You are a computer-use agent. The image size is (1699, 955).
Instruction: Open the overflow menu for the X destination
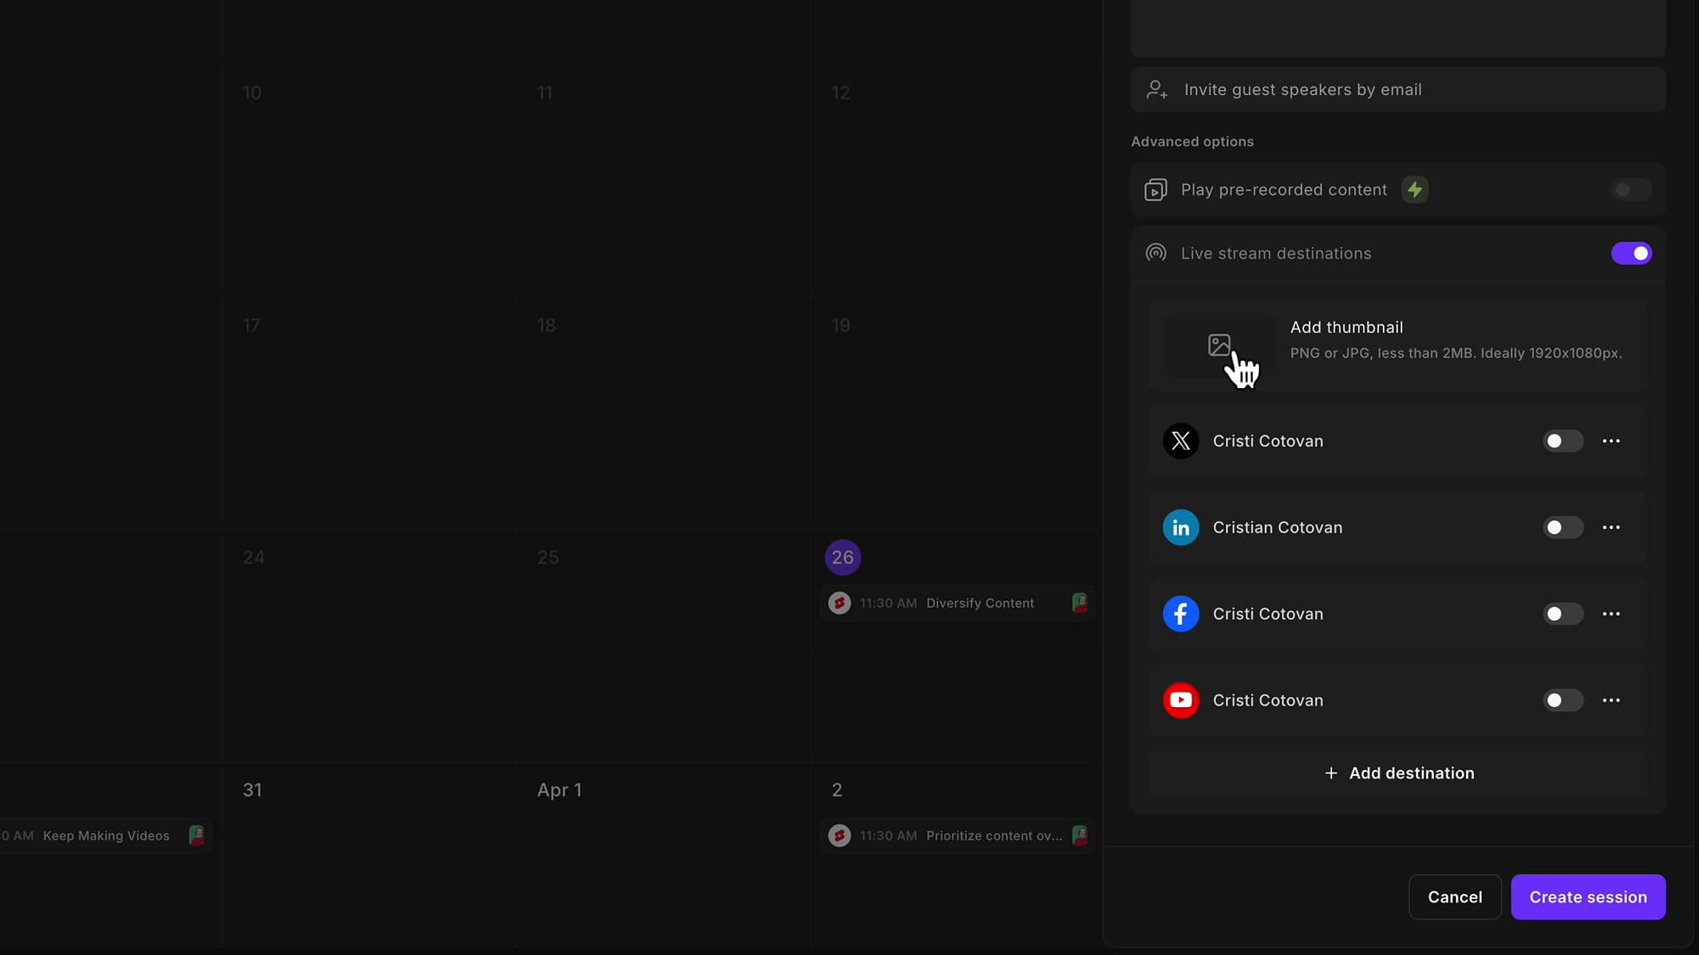[1612, 441]
